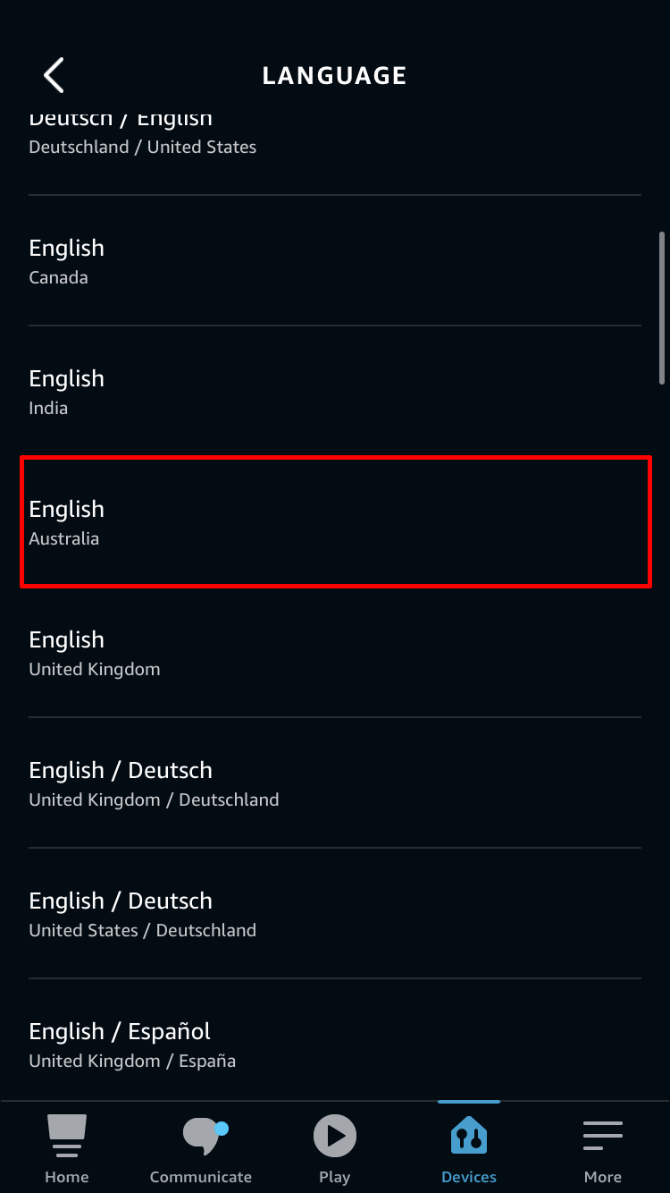Tap the Home tab label
Screen dimensions: 670x1193
click(67, 1177)
